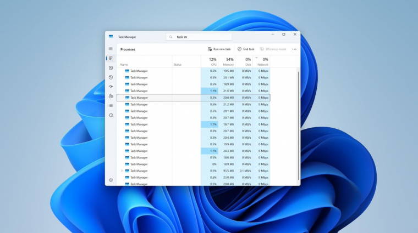This screenshot has height=233, width=418.
Task: Open the Details page sidebar icon
Action: pos(111,106)
